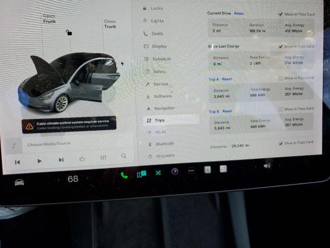Uncheck Show in Trips Card for Current Drive
The width and height of the screenshot is (330, 248).
click(280, 14)
